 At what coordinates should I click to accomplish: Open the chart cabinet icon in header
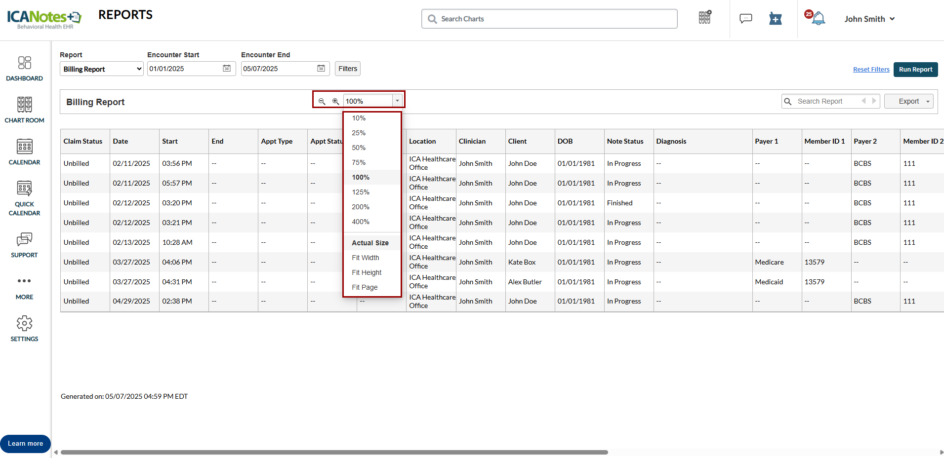point(705,18)
